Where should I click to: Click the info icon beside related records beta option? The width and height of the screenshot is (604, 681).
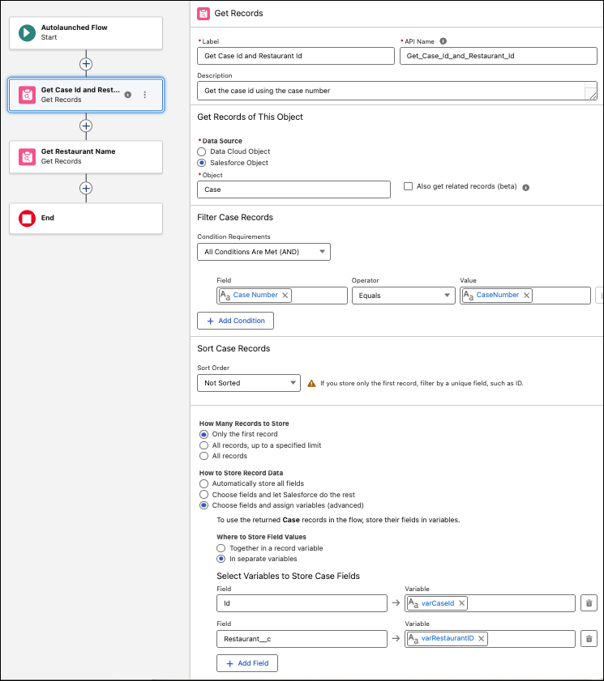[526, 185]
